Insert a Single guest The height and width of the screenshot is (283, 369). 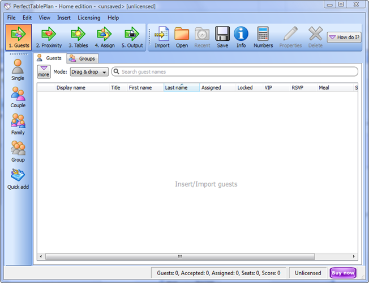(x=18, y=70)
